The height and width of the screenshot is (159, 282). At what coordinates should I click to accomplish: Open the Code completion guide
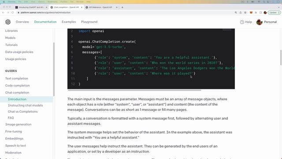(x=18, y=86)
